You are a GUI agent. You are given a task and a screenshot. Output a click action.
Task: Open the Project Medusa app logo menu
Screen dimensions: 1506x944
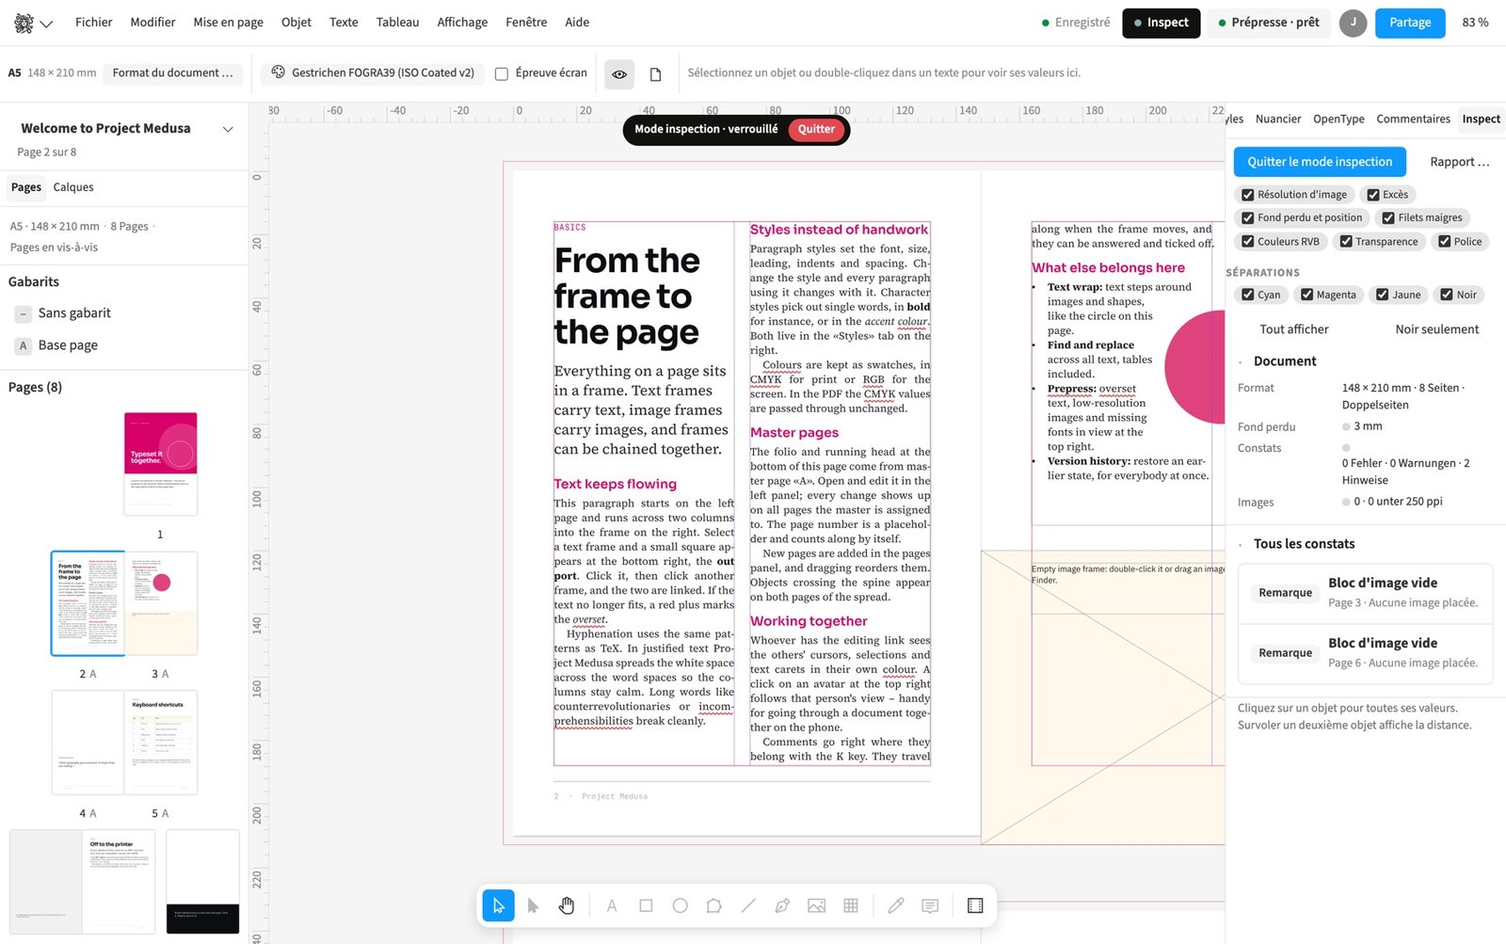[x=33, y=23]
